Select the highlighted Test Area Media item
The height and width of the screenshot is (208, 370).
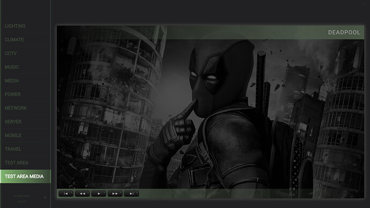(25, 176)
